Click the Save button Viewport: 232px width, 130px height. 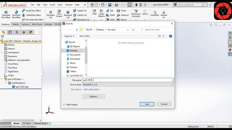147,104
